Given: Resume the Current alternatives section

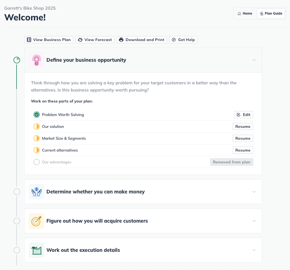Looking at the screenshot, I should [x=243, y=150].
